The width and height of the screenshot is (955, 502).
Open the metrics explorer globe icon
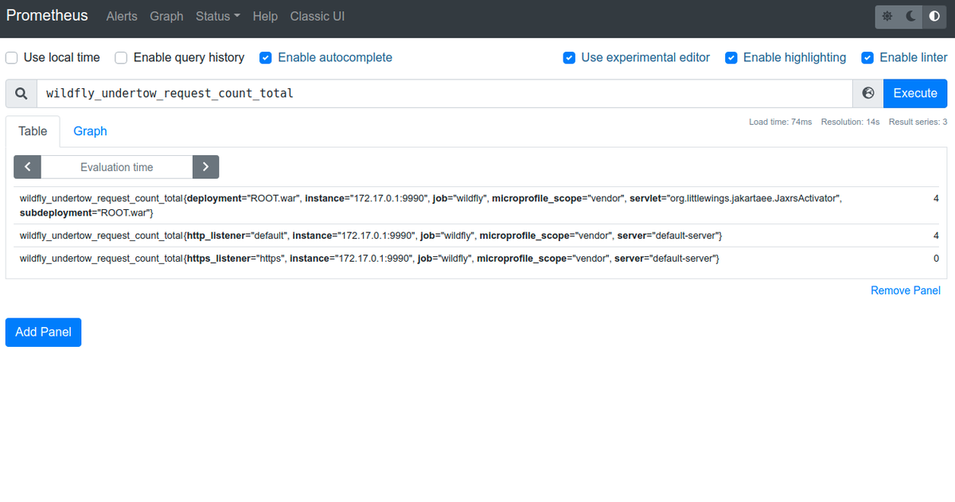868,93
